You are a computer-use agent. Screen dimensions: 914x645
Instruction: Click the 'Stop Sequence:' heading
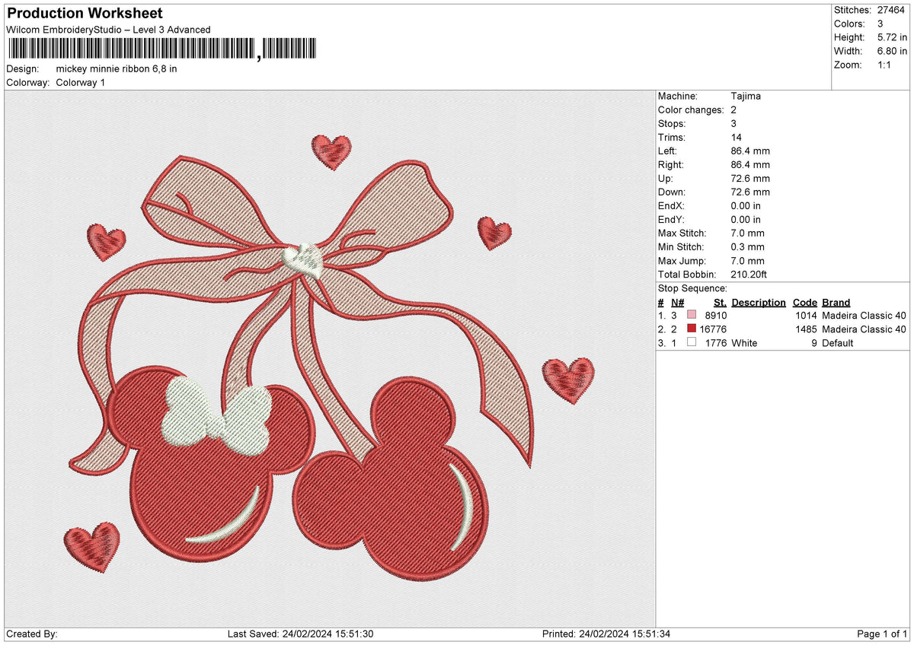(692, 288)
